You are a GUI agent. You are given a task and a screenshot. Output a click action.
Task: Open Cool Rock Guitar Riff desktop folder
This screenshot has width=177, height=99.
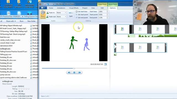(x=9, y=4)
